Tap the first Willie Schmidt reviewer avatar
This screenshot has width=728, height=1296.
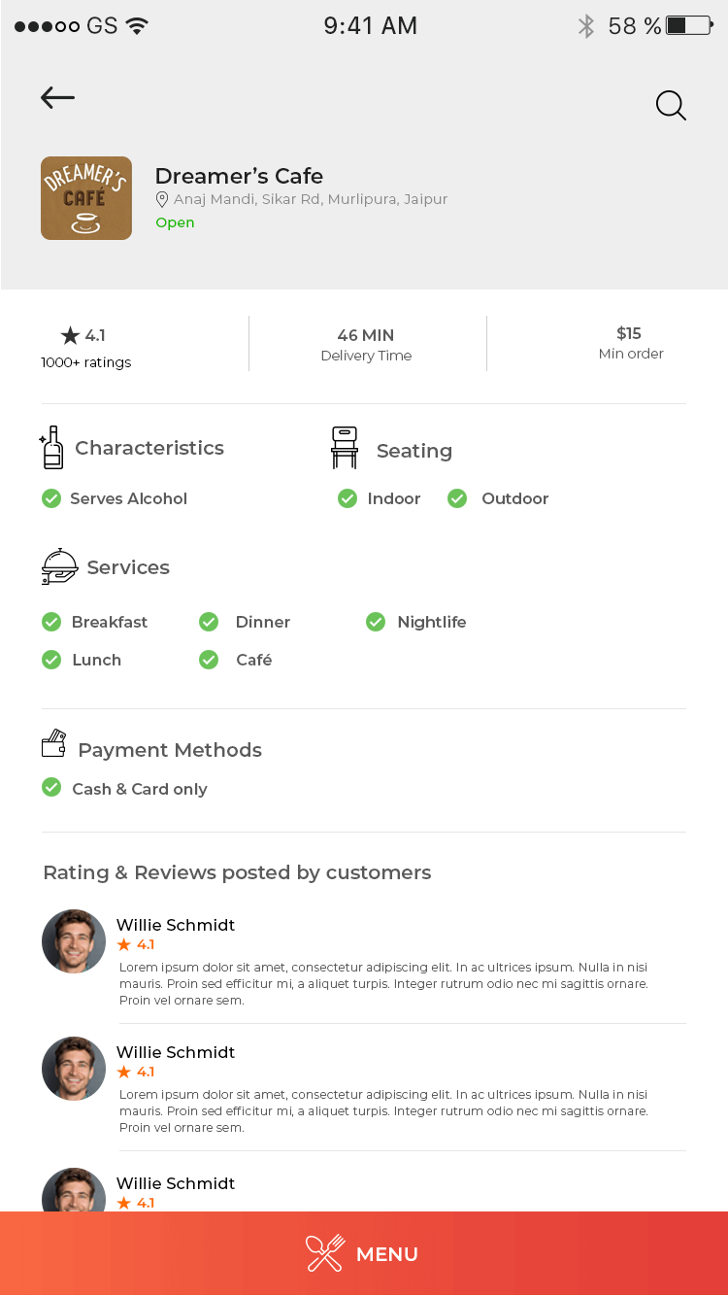tap(74, 941)
